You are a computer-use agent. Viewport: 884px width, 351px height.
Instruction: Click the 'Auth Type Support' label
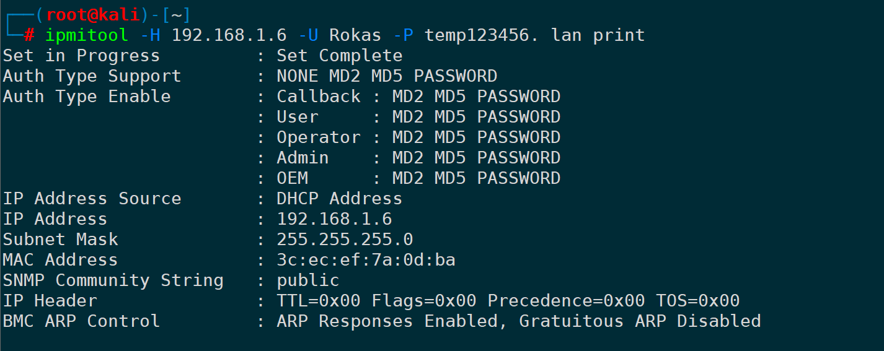[92, 76]
